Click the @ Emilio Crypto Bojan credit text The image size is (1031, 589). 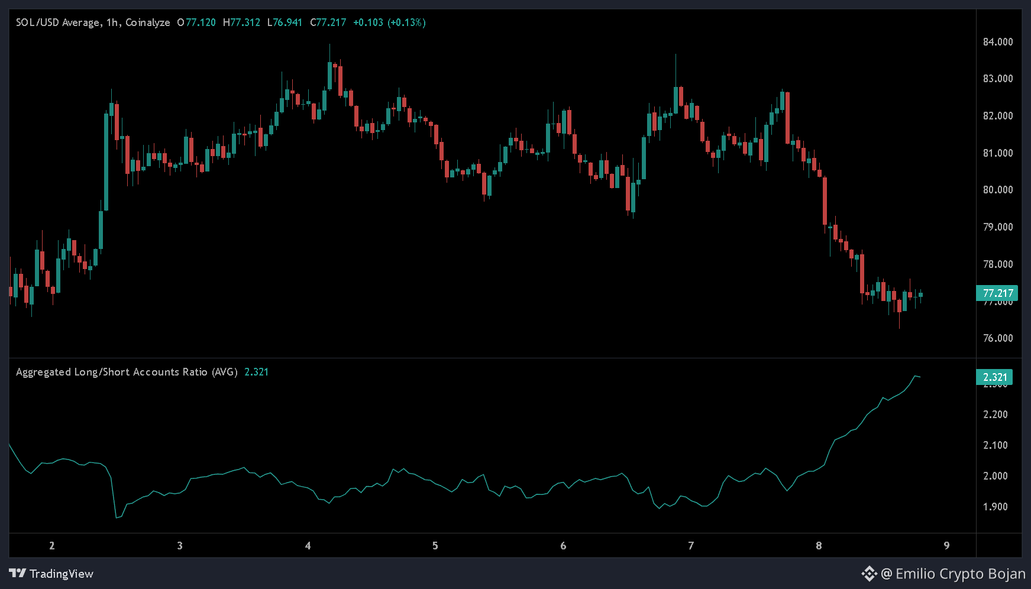pyautogui.click(x=953, y=574)
